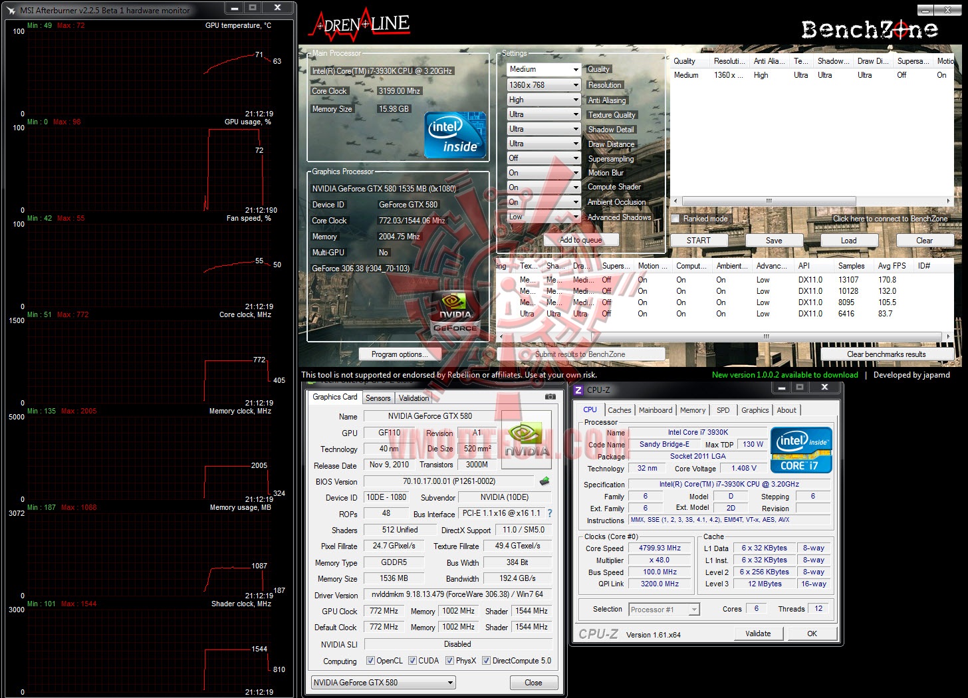968x698 pixels.
Task: Click the START benchmark button
Action: (699, 241)
